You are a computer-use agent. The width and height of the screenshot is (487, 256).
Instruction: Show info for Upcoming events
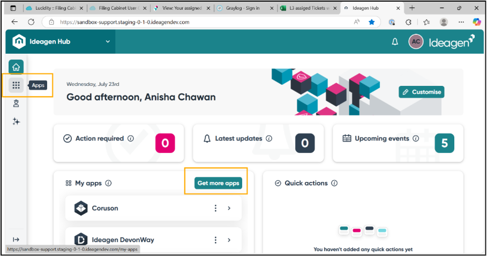416,138
